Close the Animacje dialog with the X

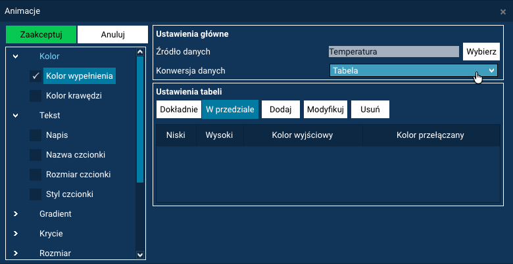(x=503, y=11)
